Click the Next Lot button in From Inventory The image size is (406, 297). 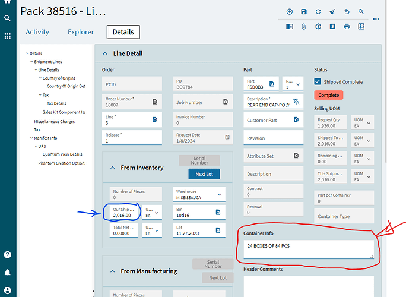[204, 174]
